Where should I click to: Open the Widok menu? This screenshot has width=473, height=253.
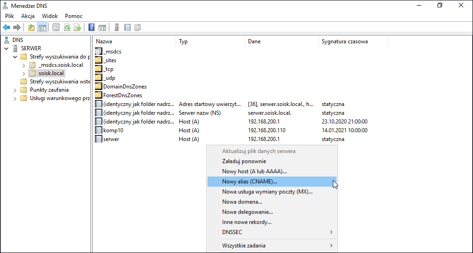tap(50, 16)
